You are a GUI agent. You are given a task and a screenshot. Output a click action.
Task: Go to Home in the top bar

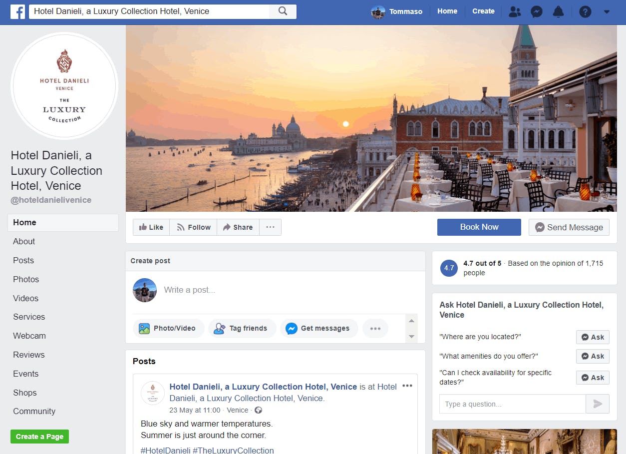click(447, 11)
